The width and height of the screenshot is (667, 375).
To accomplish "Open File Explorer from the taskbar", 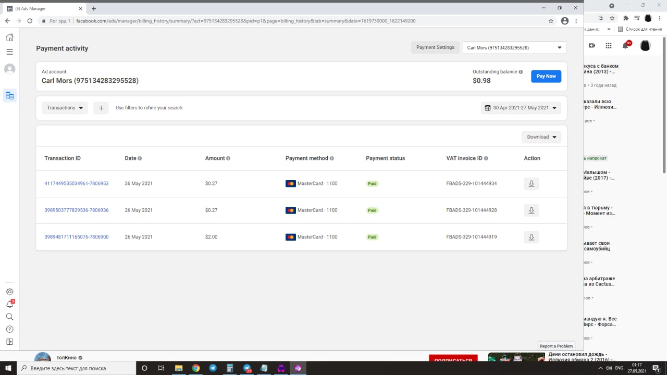I will pyautogui.click(x=178, y=368).
